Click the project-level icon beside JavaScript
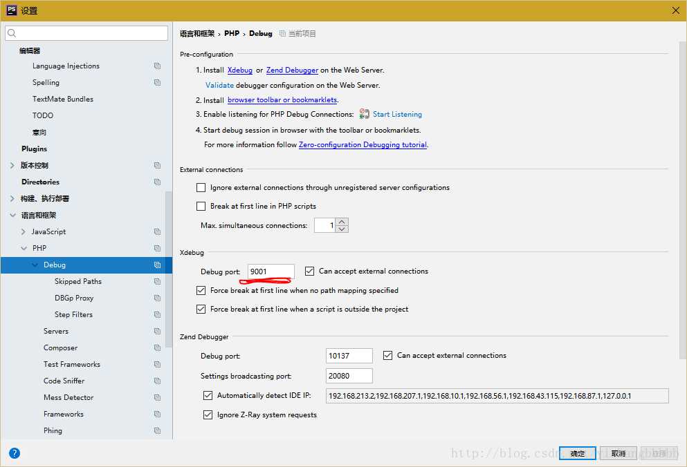Image resolution: width=687 pixels, height=467 pixels. [x=157, y=231]
